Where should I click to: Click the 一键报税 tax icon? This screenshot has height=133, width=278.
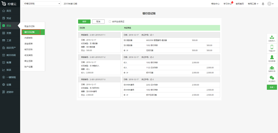pyautogui.click(x=4, y=77)
